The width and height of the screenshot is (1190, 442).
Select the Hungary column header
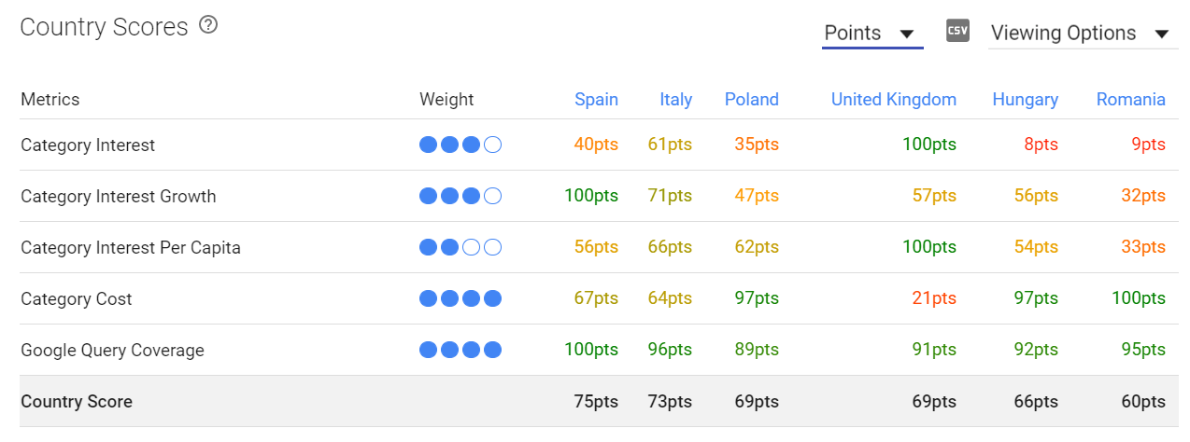1026,99
